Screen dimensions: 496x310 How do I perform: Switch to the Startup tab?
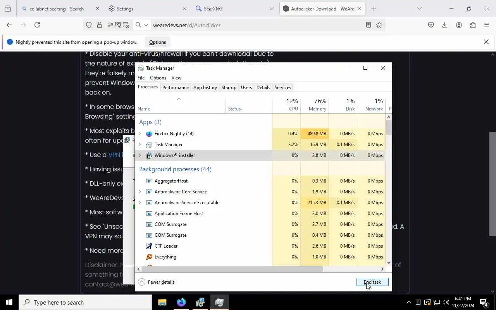pyautogui.click(x=229, y=88)
